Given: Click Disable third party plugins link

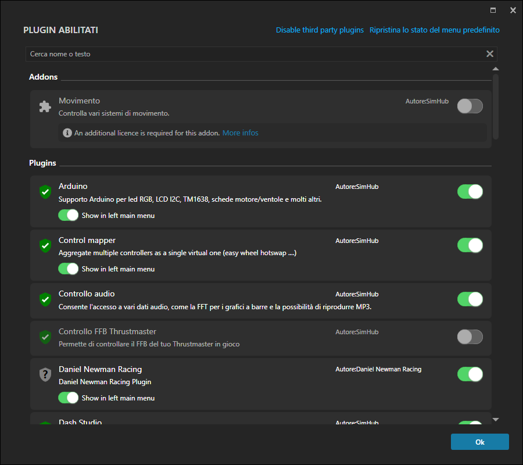Looking at the screenshot, I should [320, 30].
